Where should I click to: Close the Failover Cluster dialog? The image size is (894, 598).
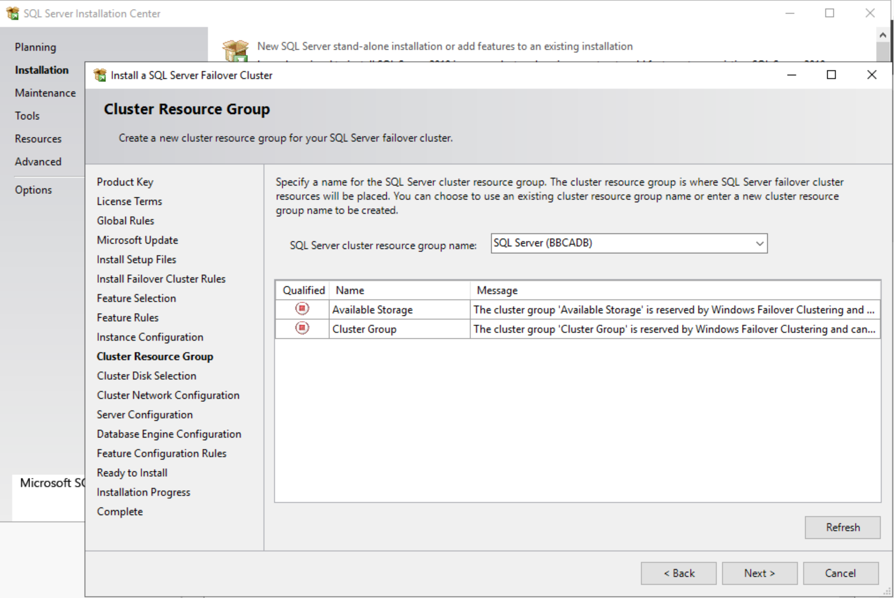872,75
